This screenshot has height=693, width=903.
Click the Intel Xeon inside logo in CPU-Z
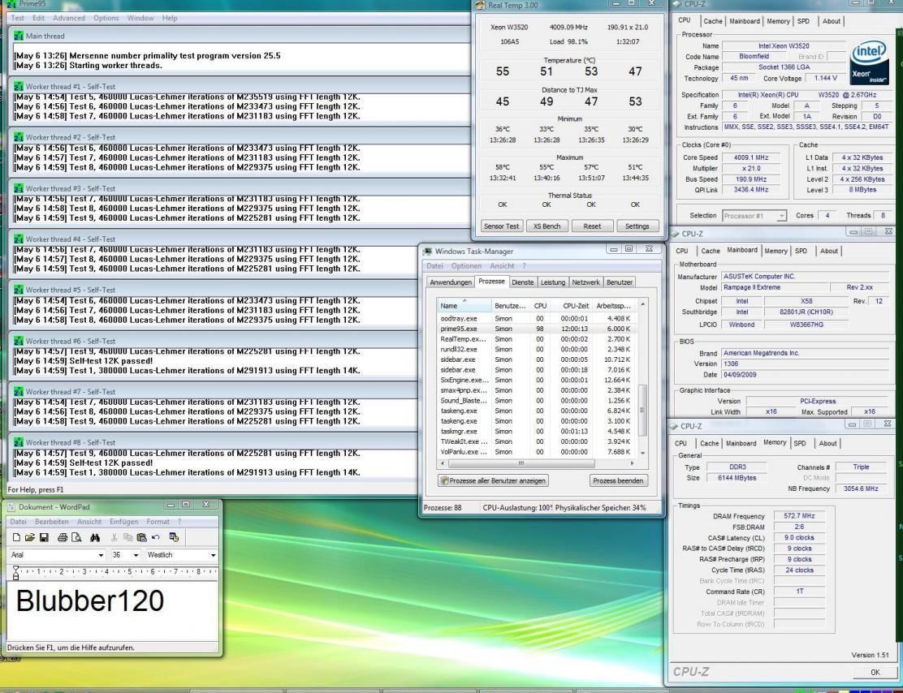[868, 62]
